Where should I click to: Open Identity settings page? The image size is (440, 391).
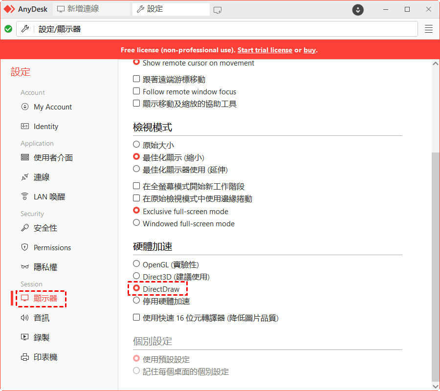pyautogui.click(x=45, y=127)
